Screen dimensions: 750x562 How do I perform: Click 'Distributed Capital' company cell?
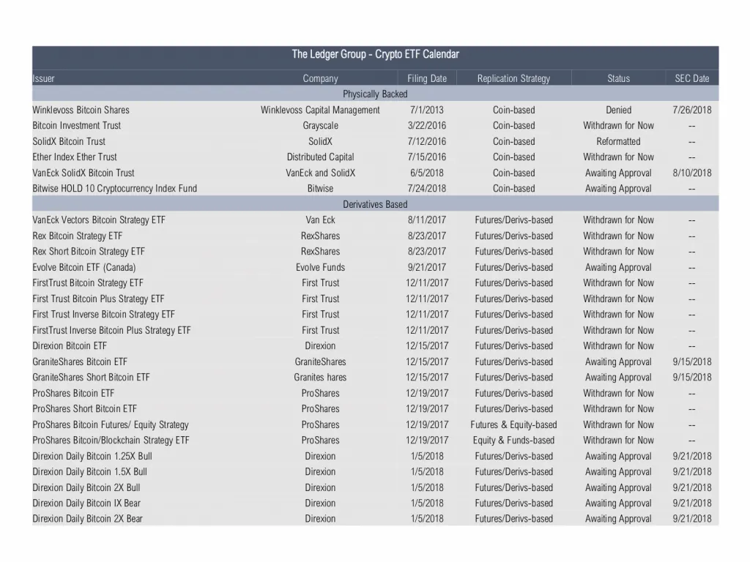click(321, 157)
